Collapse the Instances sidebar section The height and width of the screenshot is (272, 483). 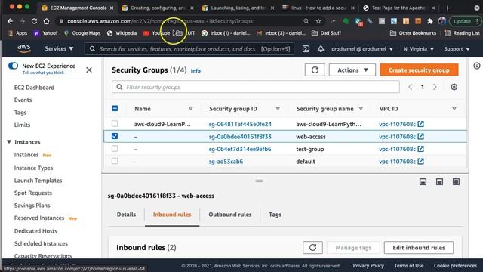[9, 142]
